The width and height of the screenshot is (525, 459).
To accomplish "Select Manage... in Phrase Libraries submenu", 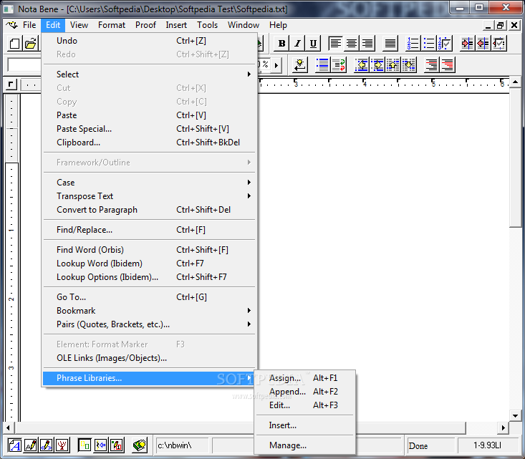I will pos(304,445).
